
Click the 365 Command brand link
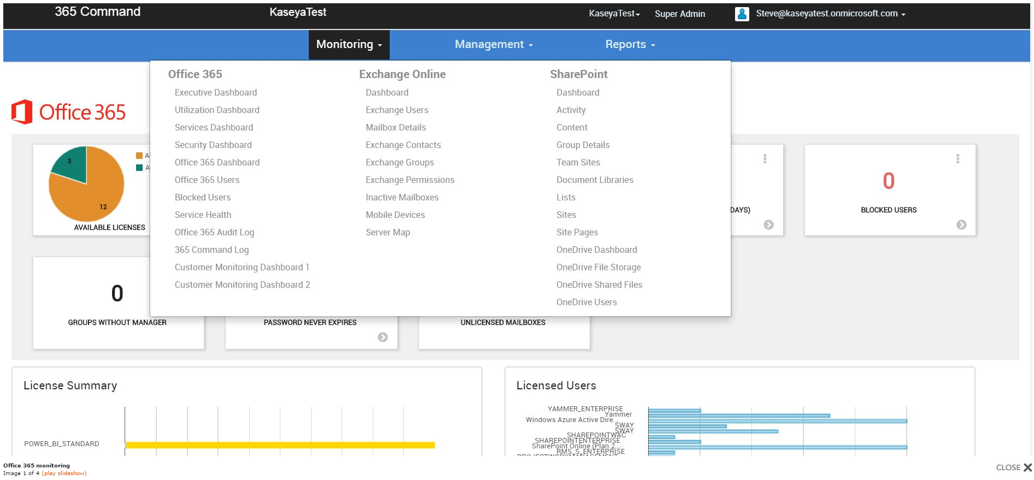point(97,11)
